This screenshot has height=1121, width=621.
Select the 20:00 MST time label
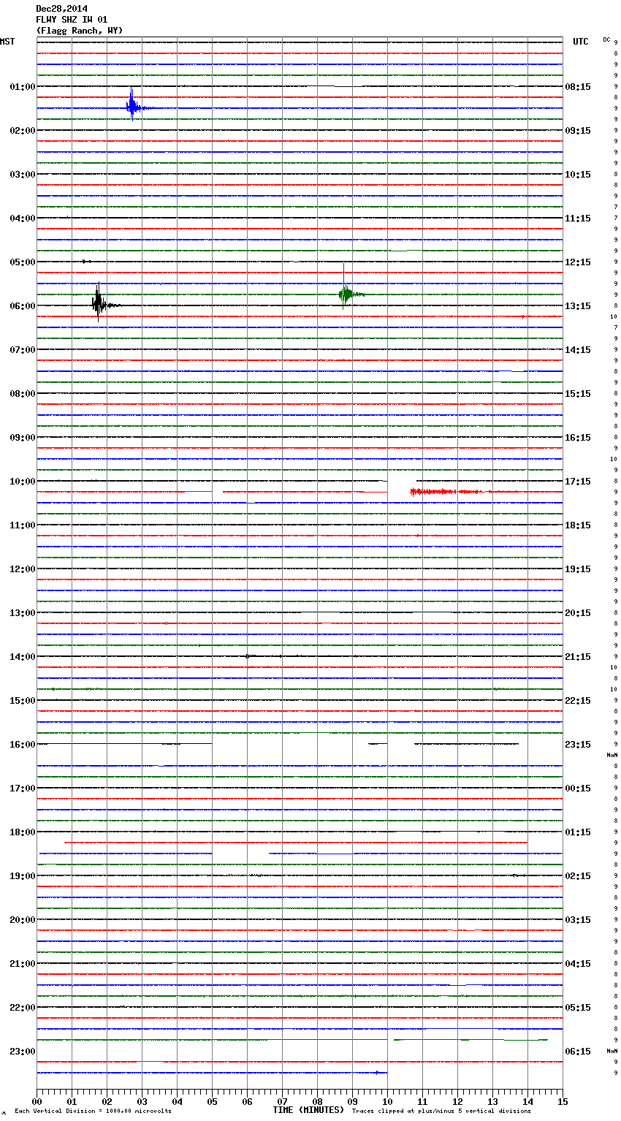23,920
